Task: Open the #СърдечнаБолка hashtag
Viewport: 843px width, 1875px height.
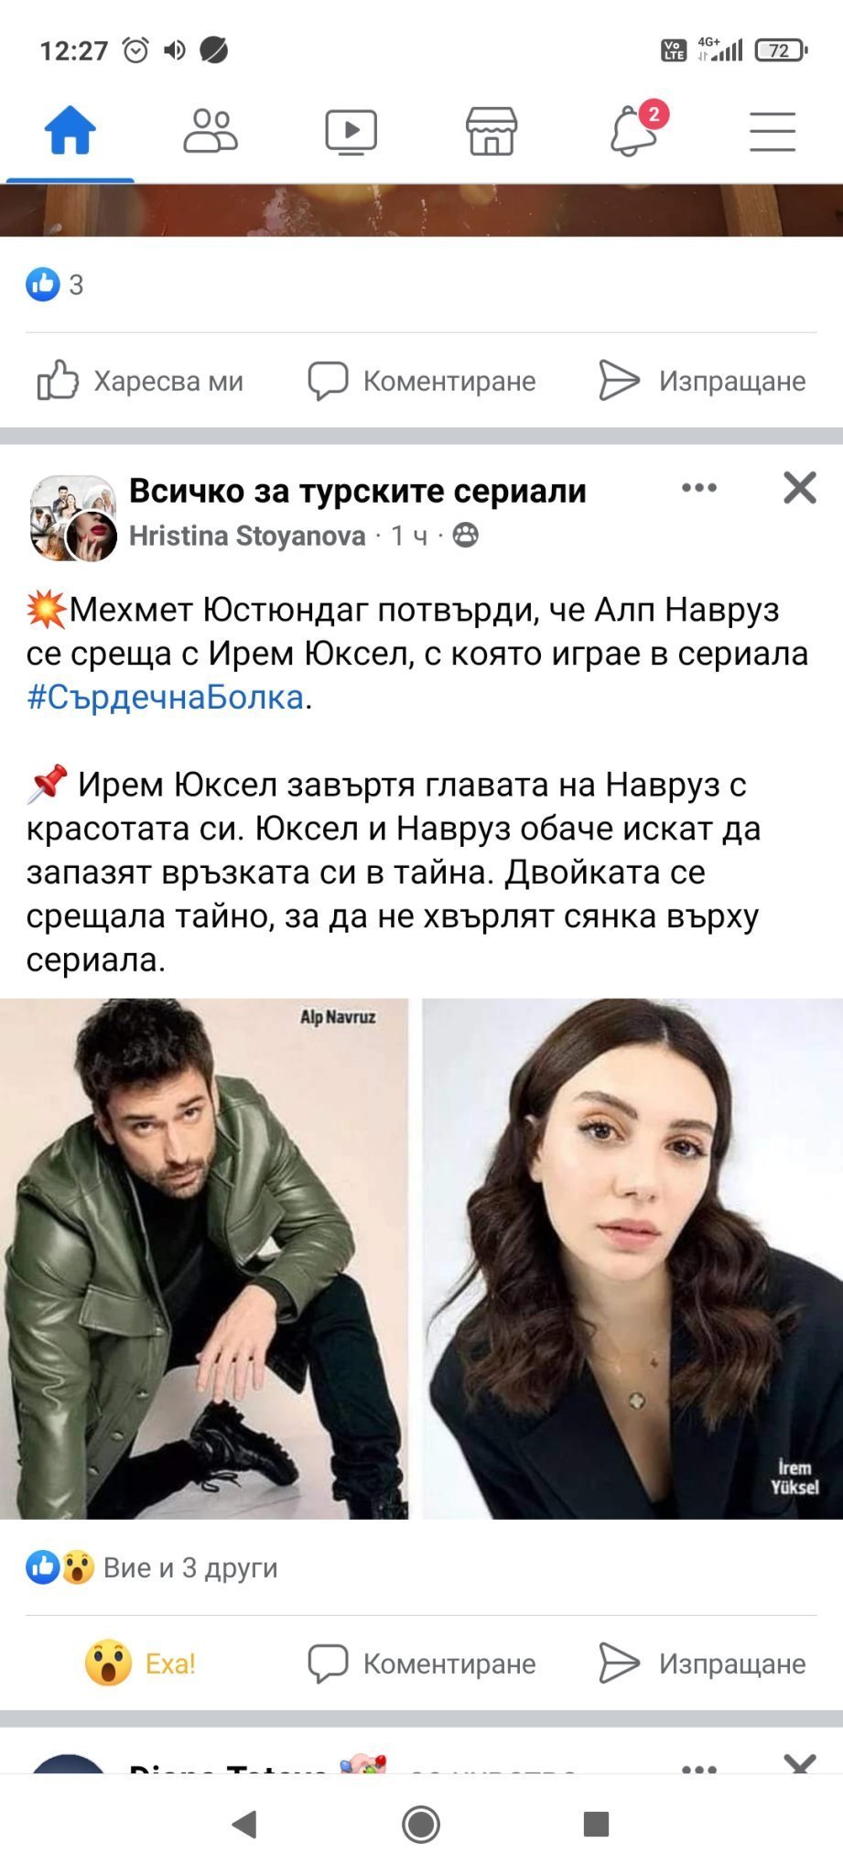Action: pyautogui.click(x=165, y=697)
